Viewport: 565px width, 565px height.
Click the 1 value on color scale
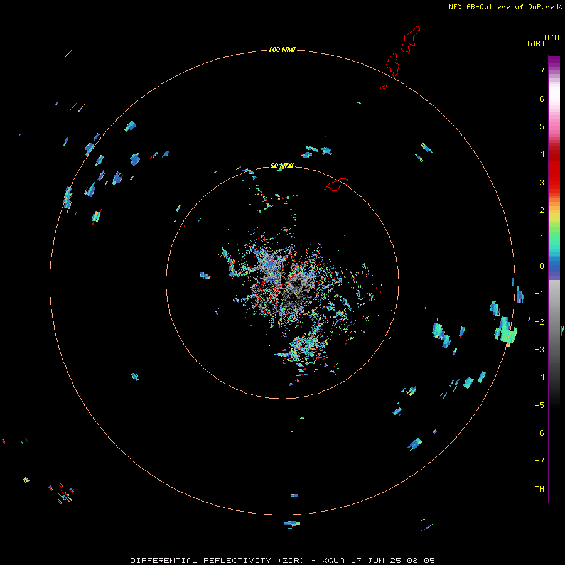tap(542, 238)
